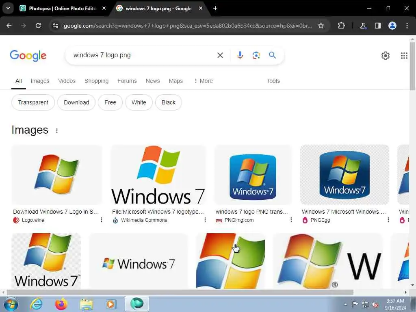The image size is (416, 312).
Task: Open the new tab plus button
Action: click(x=215, y=8)
